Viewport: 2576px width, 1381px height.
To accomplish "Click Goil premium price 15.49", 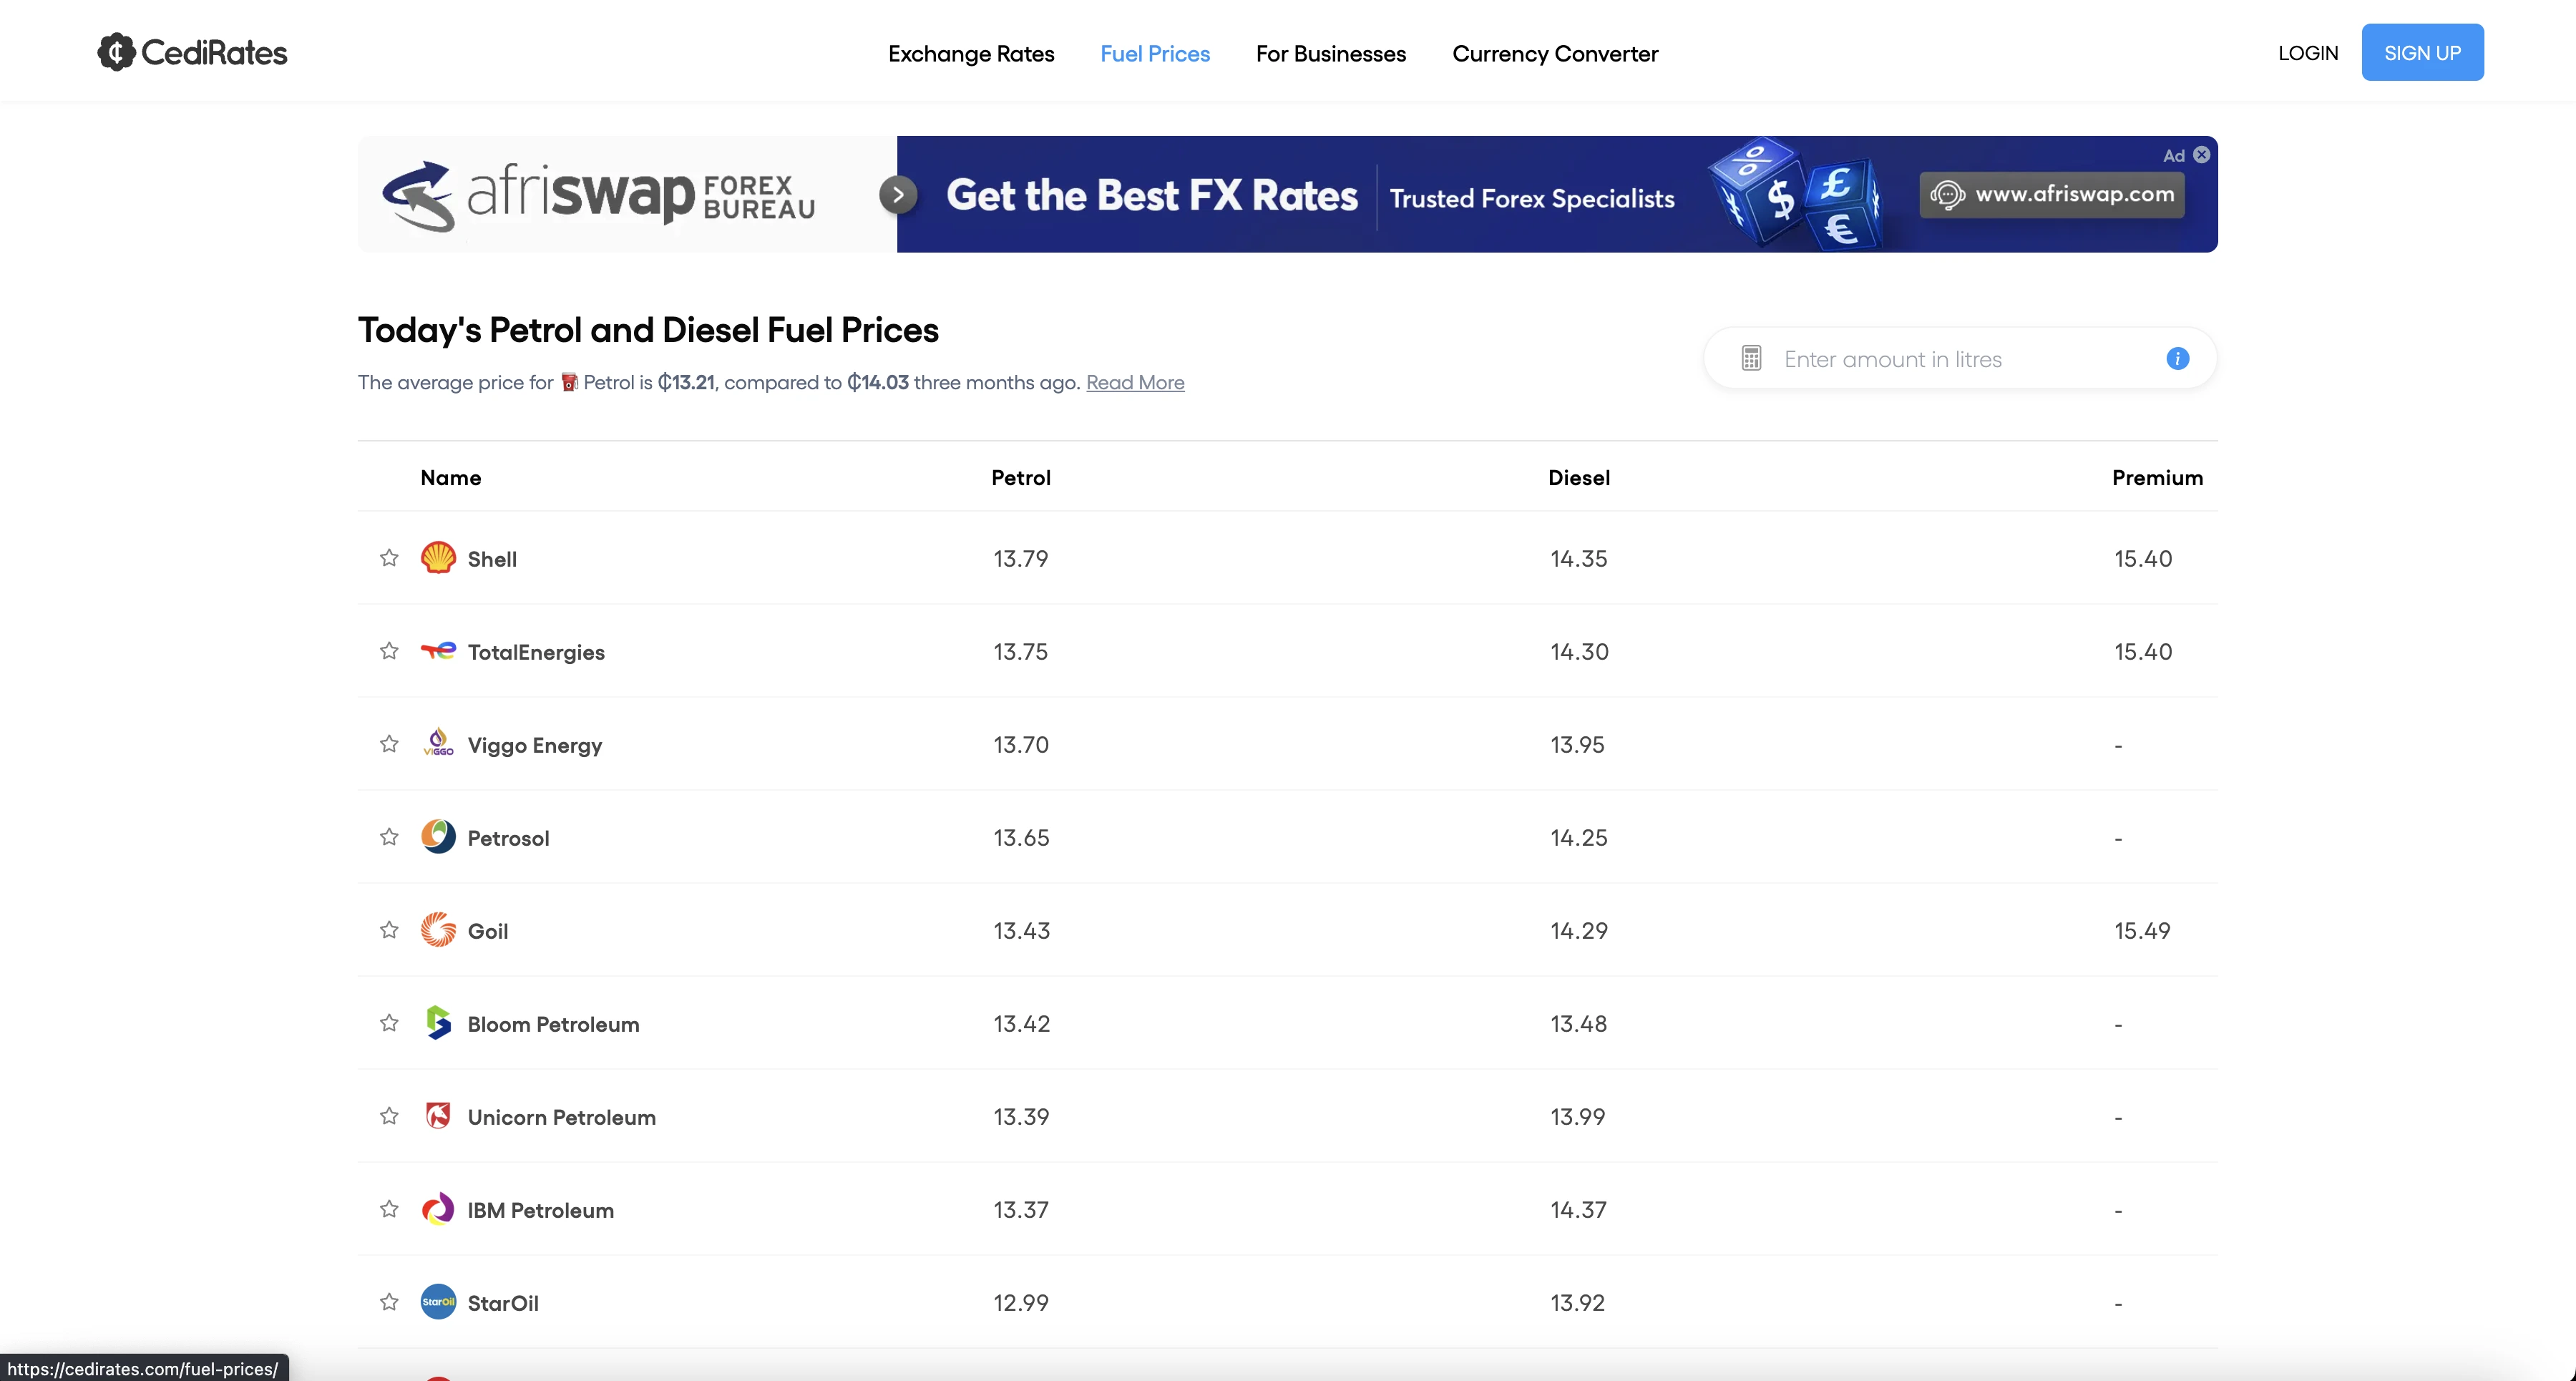I will (2142, 931).
